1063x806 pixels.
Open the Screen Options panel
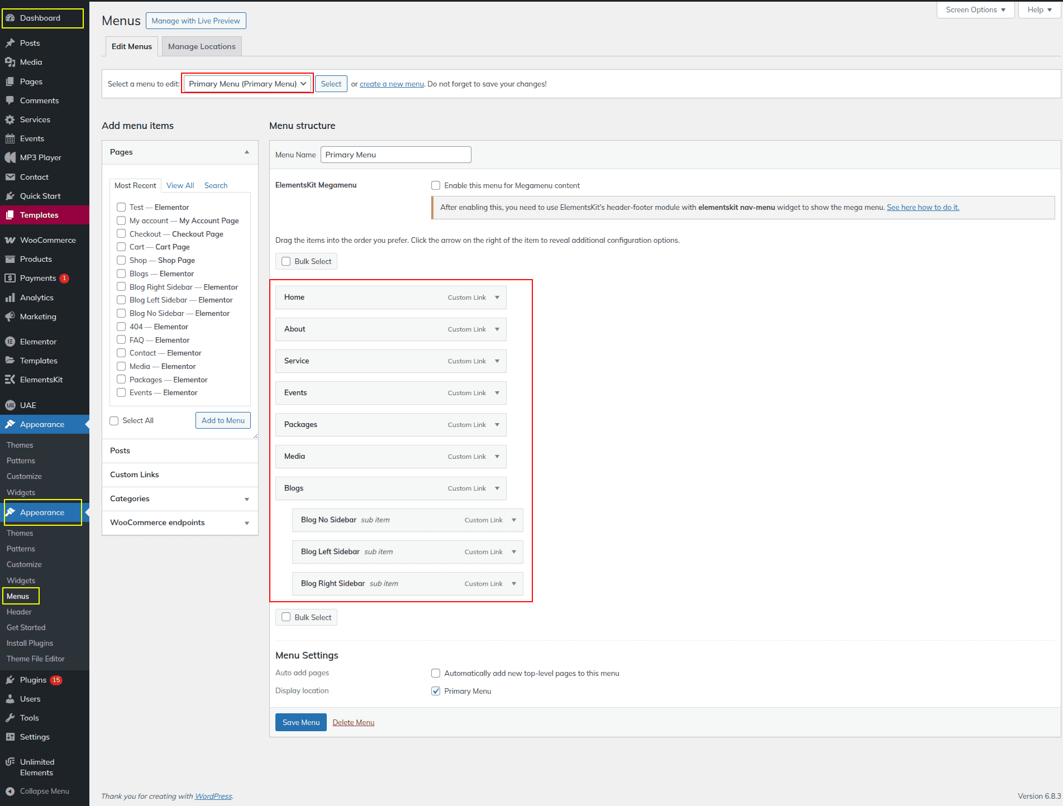[x=975, y=9]
